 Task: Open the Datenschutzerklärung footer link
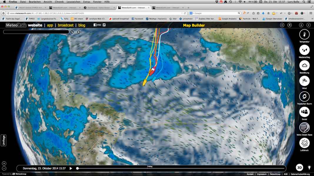point(300,174)
